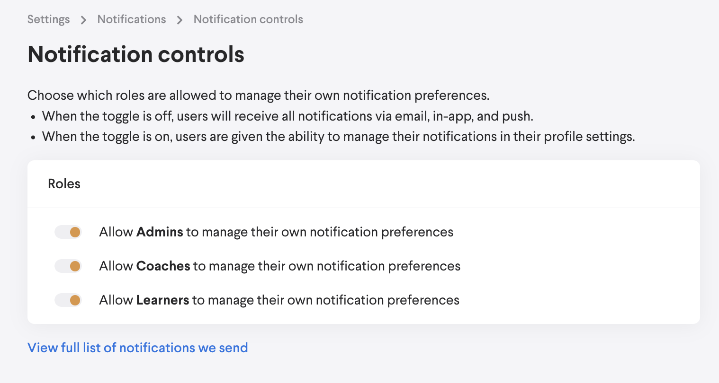Click the Notification controls page heading
The width and height of the screenshot is (719, 383).
(136, 54)
